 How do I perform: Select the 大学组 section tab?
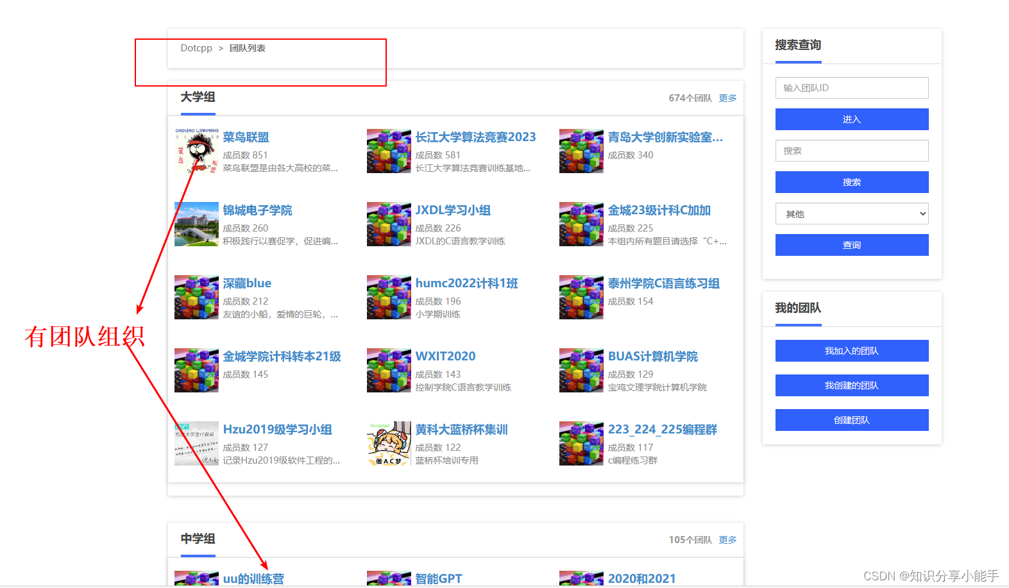[x=198, y=97]
